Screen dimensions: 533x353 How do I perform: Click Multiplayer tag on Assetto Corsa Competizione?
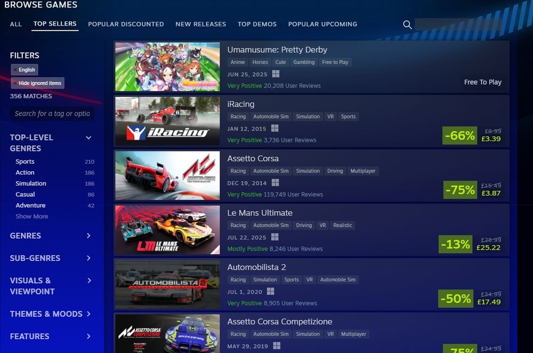point(353,334)
